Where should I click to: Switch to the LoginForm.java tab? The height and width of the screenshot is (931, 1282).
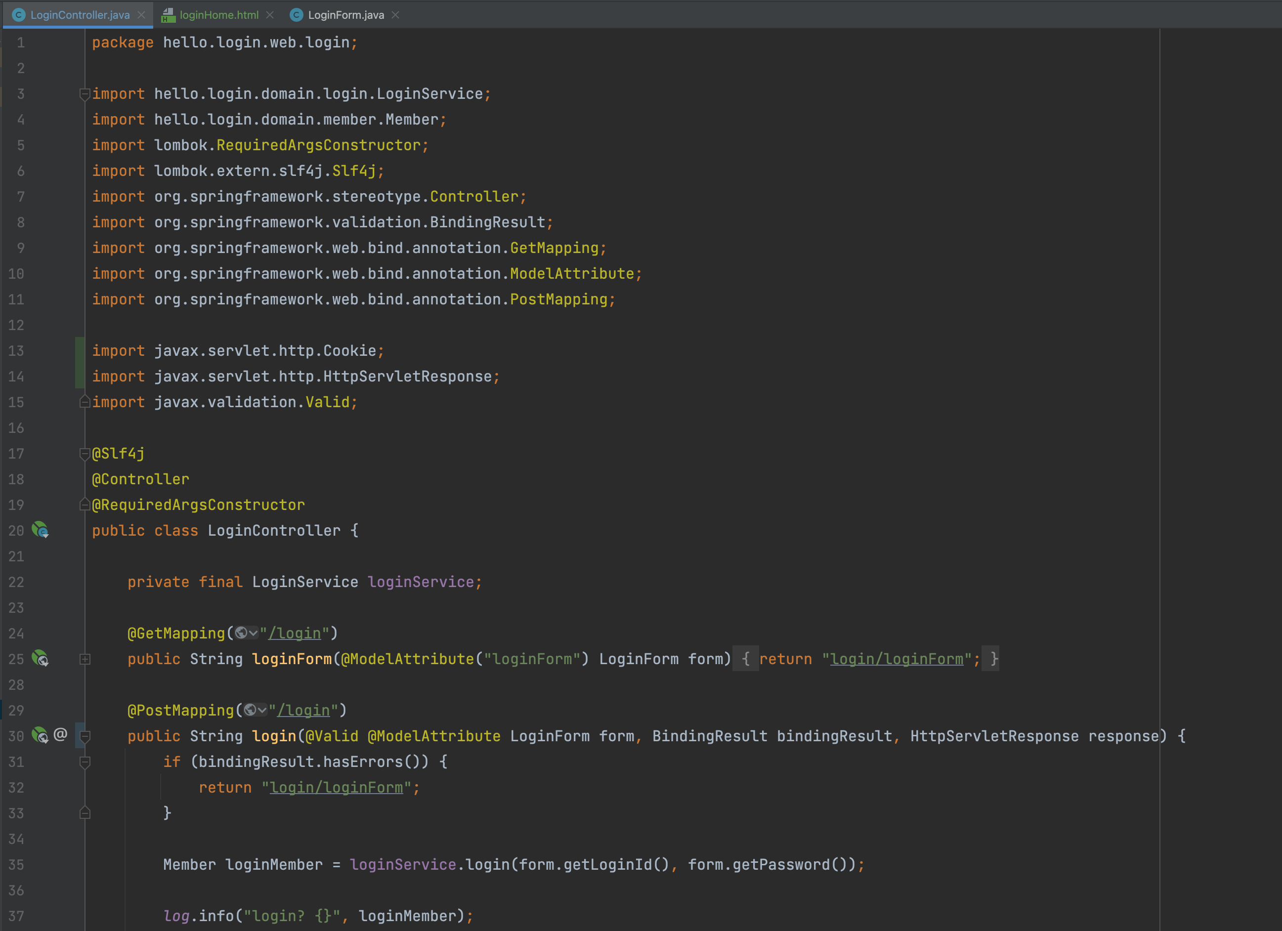tap(346, 15)
